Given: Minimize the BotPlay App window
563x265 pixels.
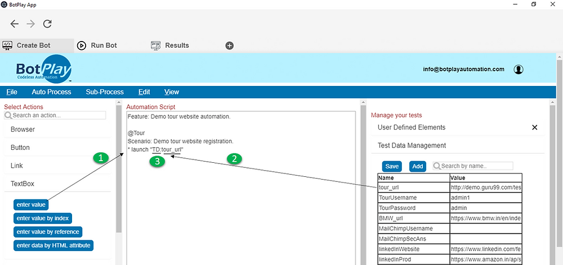Looking at the screenshot, I should [515, 4].
